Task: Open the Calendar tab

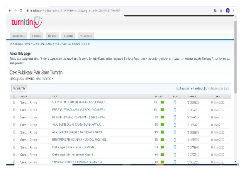Action: coord(68,36)
